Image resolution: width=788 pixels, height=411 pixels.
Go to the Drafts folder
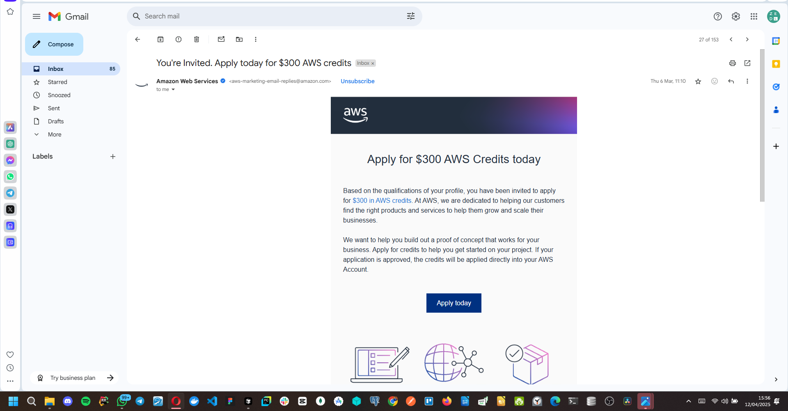(56, 121)
